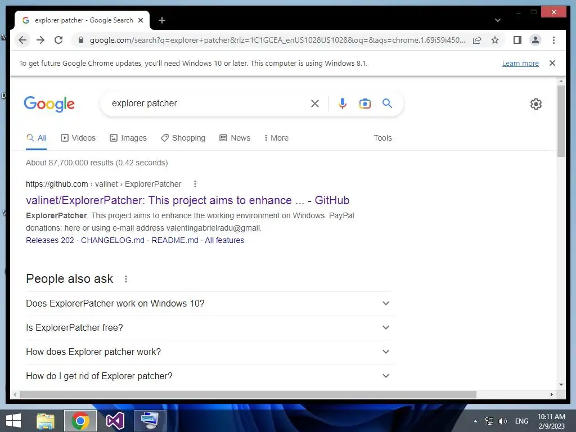This screenshot has width=576, height=432.
Task: Open the CHANGELOG.md sublink
Action: (112, 240)
